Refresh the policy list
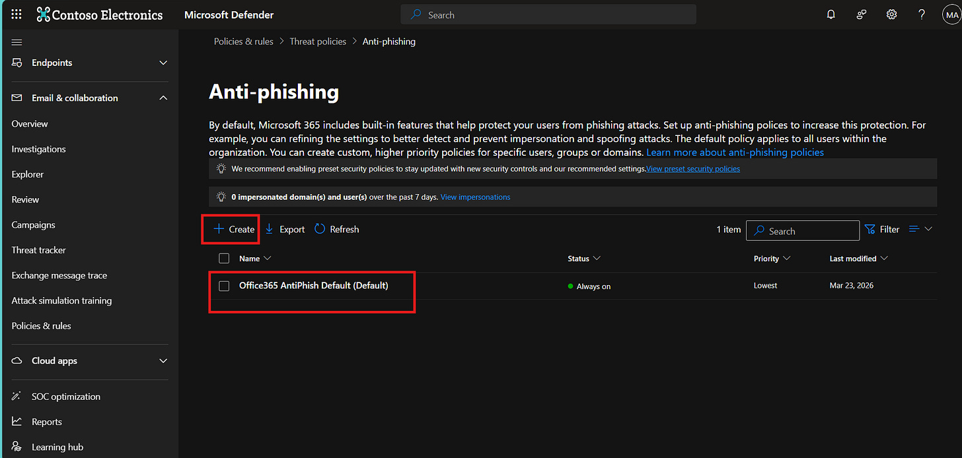Image resolution: width=962 pixels, height=458 pixels. pyautogui.click(x=337, y=229)
